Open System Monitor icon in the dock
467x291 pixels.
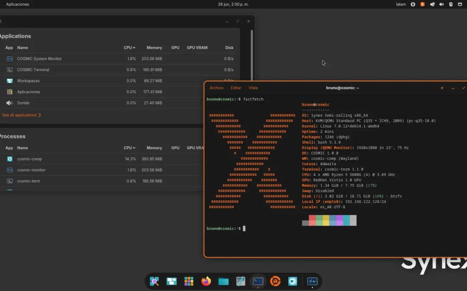pyautogui.click(x=312, y=281)
